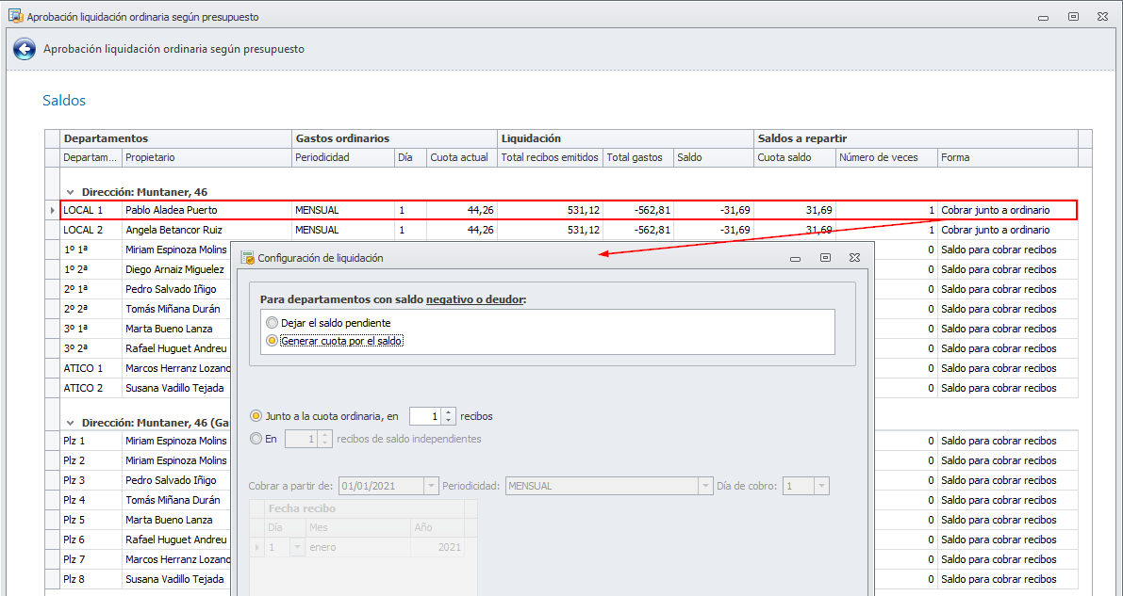Viewport: 1123px width, 596px height.
Task: Select 'Dejar el saldo pendiente' option
Action: pos(272,323)
